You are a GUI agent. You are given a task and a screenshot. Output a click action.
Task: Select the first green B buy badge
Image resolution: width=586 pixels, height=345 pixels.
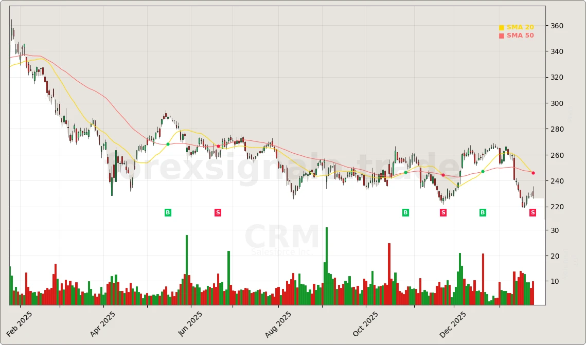pos(167,212)
